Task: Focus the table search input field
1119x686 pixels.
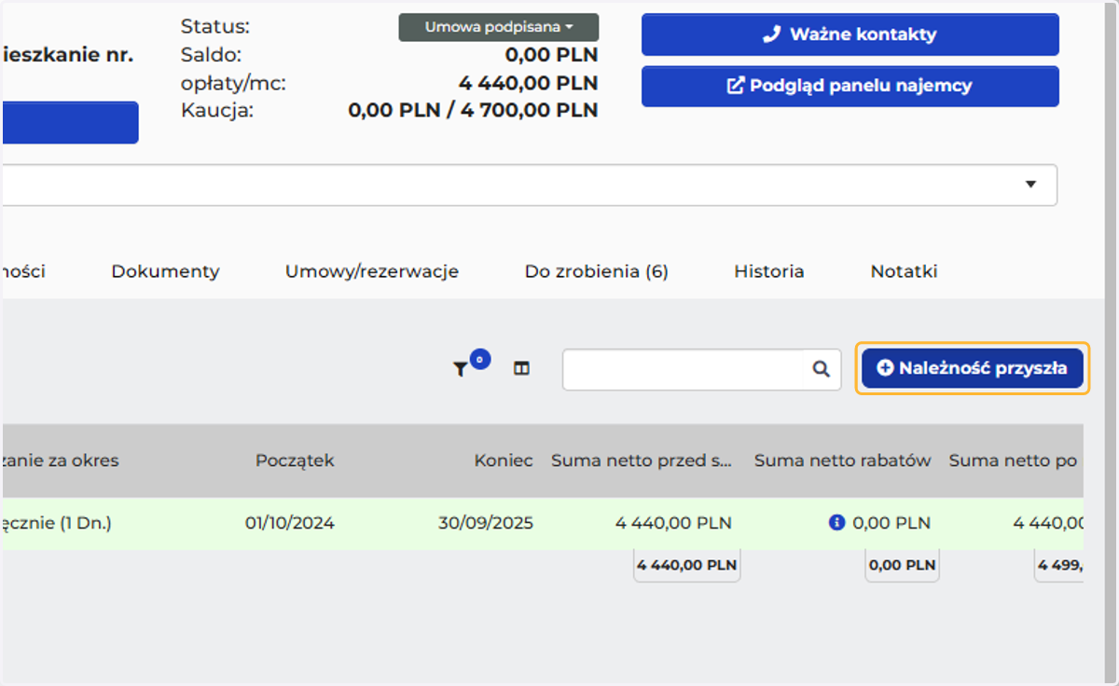Action: 683,369
